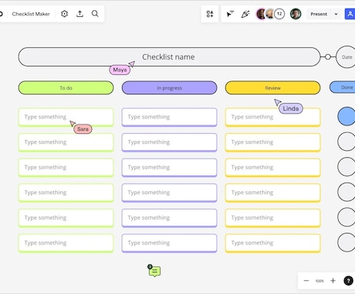Check the blue filled Done circle
This screenshot has width=355, height=294.
coord(347,116)
